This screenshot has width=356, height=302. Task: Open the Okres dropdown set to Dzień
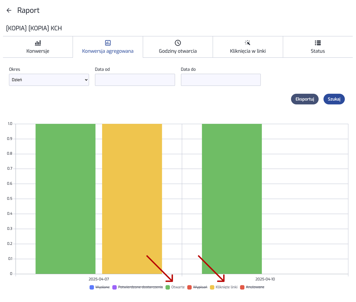49,80
